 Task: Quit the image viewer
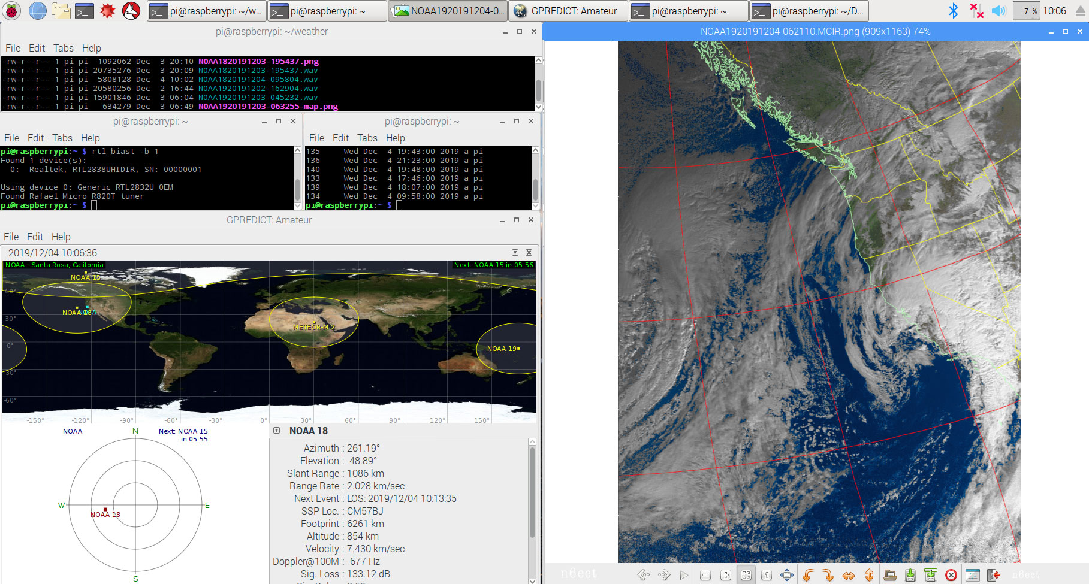pos(993,575)
